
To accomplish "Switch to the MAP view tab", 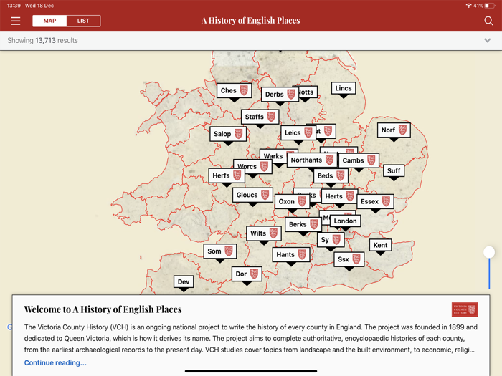I will click(x=49, y=21).
